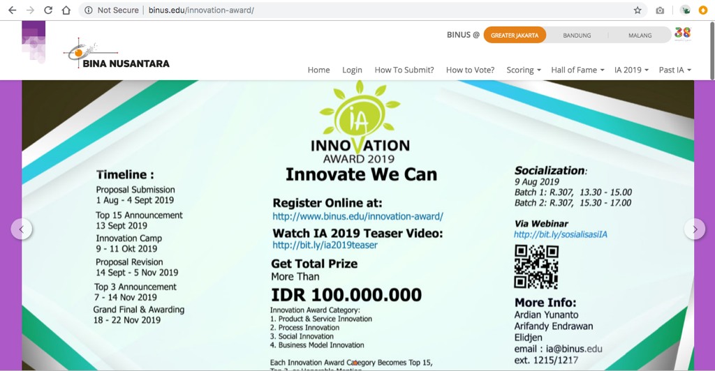The image size is (715, 371).
Task: Click the page vertical scrollbar
Action: [x=712, y=50]
